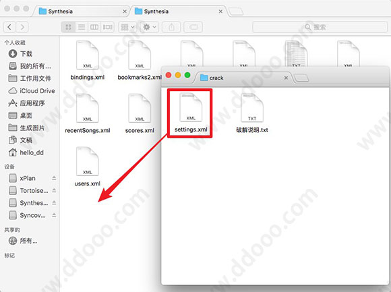Click the users.xml file name

(87, 183)
